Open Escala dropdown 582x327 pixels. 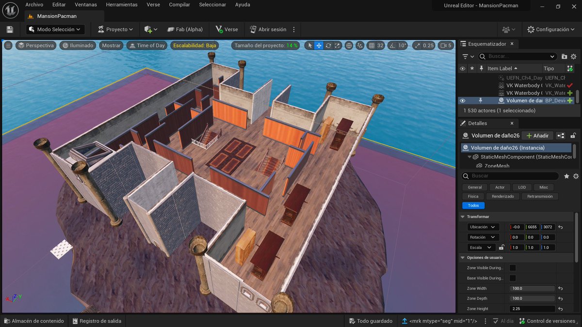(481, 248)
